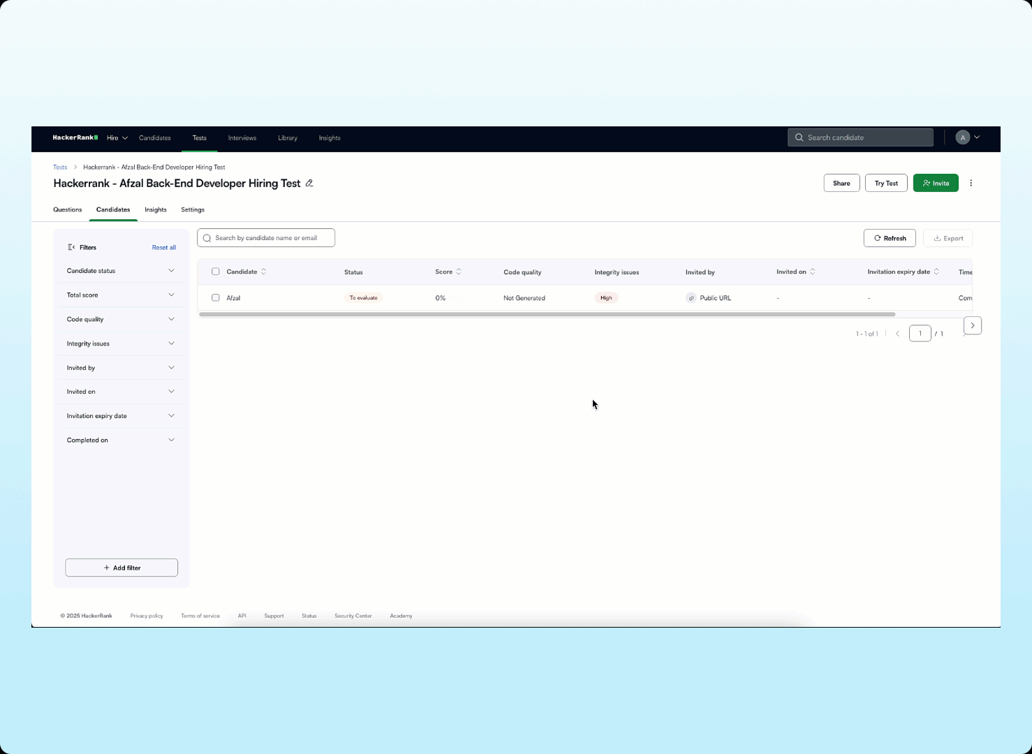1032x754 pixels.
Task: Switch to the test Insights tab
Action: [x=156, y=209]
